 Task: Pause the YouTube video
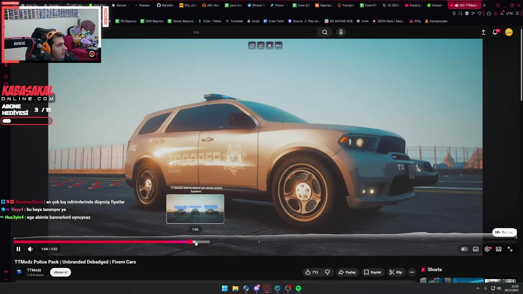[x=18, y=249]
